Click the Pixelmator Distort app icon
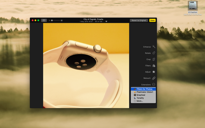 click(135, 92)
